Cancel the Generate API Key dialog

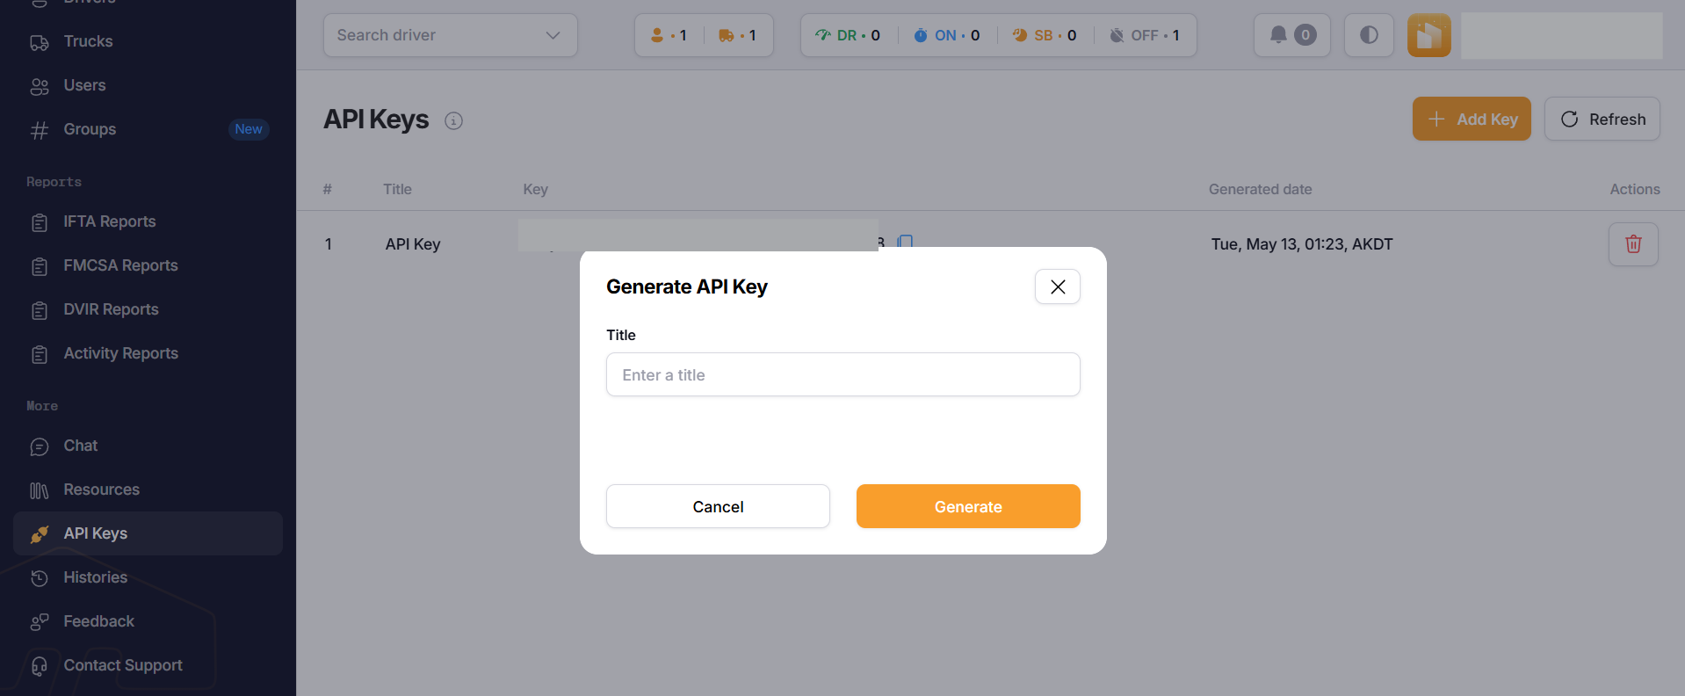point(717,506)
